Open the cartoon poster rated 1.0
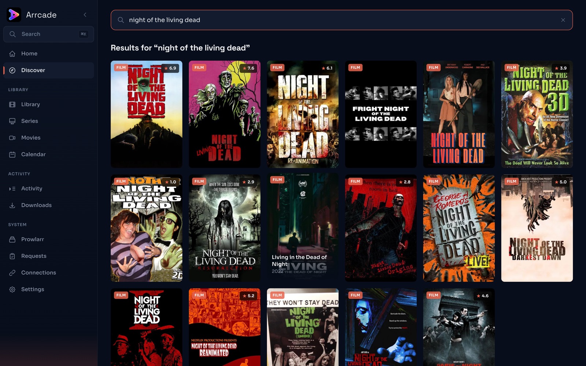This screenshot has height=366, width=586. 146,228
